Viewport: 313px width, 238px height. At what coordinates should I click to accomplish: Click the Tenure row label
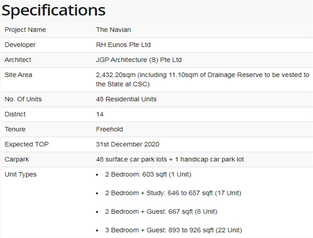tap(15, 129)
